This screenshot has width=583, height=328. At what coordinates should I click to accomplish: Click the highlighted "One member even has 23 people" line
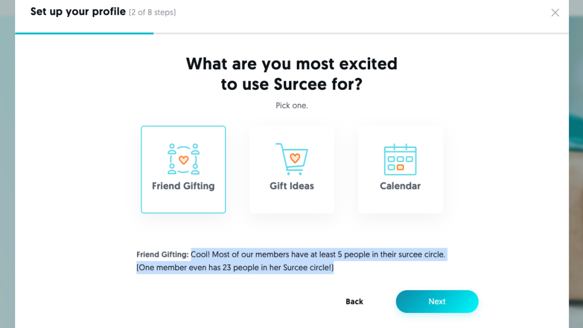(235, 268)
